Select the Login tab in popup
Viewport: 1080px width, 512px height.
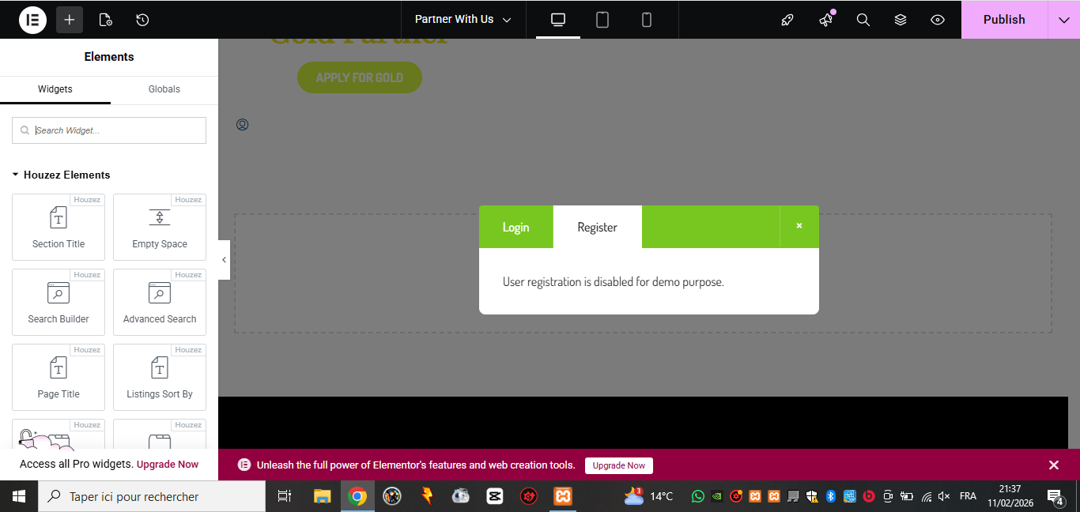515,228
